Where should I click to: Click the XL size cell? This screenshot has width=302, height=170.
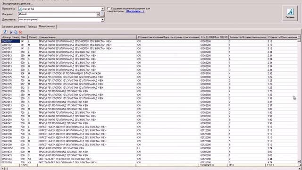(x=33, y=134)
